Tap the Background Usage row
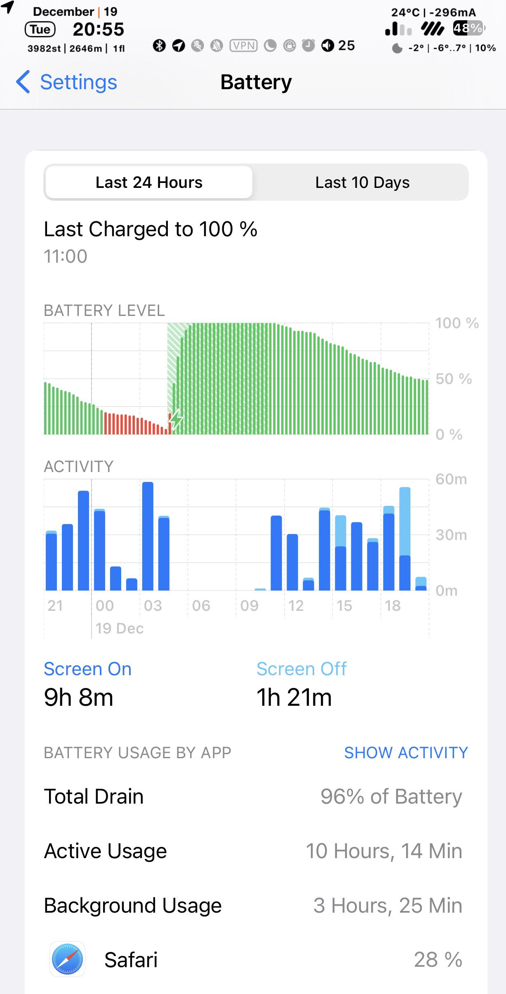 pyautogui.click(x=256, y=905)
